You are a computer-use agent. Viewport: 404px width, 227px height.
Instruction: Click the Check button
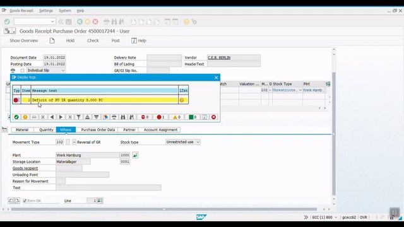[x=93, y=40]
